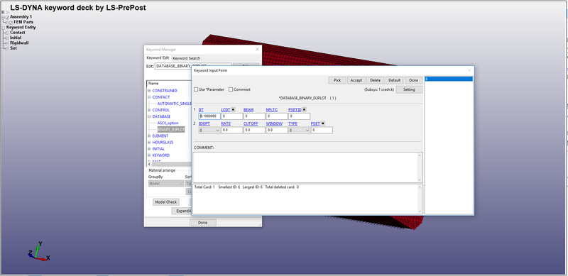Open the RATE field help link

click(226, 123)
